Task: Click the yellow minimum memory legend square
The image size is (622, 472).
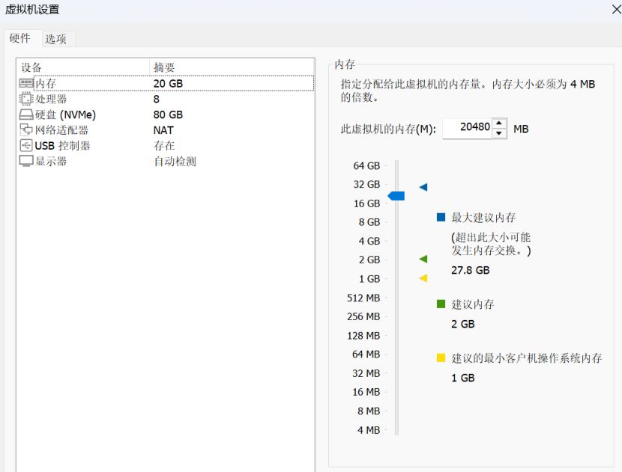Action: 441,358
